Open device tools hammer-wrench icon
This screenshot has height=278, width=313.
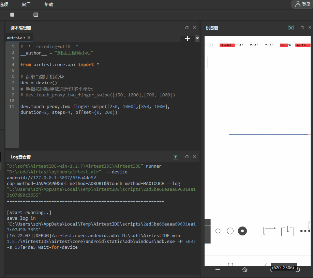coord(291,28)
